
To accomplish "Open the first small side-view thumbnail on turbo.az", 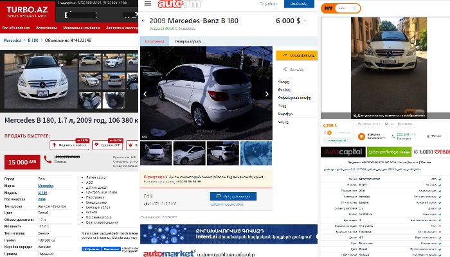I will click(x=90, y=62).
